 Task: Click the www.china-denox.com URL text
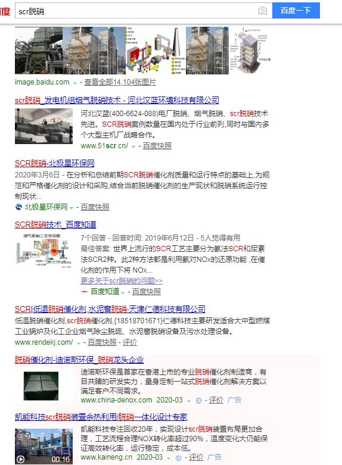point(116,400)
